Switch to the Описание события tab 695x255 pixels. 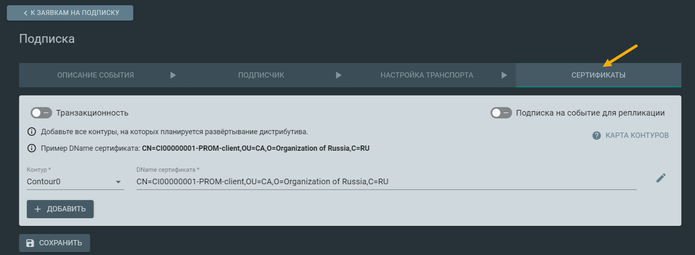coord(96,75)
